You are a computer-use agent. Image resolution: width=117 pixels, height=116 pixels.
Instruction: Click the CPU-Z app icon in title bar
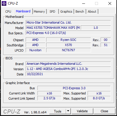(4, 3)
